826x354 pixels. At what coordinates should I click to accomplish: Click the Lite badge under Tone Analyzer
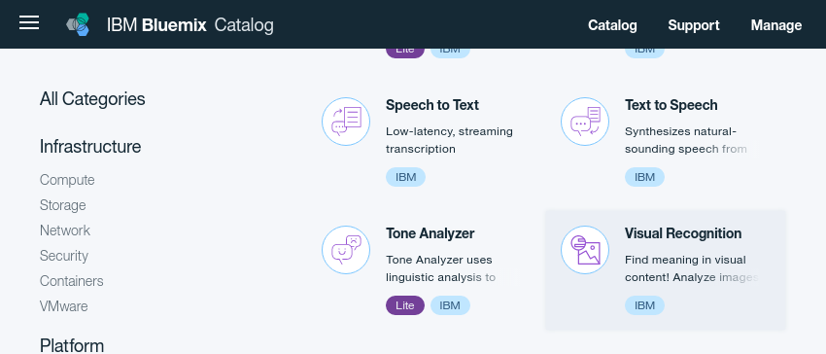405,305
